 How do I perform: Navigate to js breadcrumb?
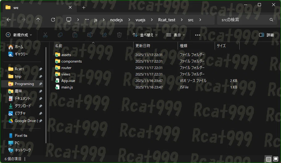click(96, 20)
